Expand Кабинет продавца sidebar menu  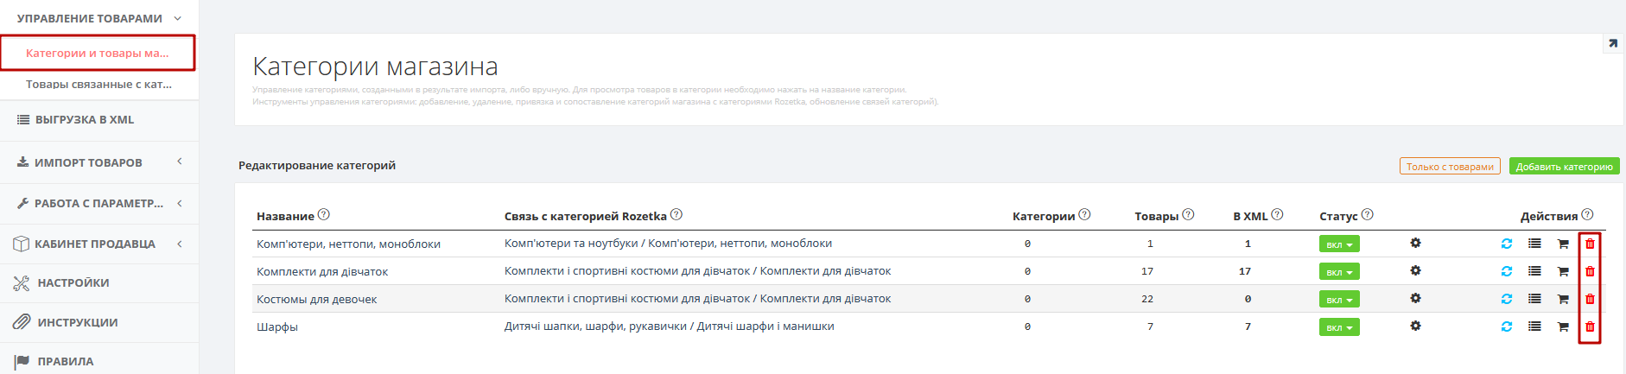coord(99,244)
